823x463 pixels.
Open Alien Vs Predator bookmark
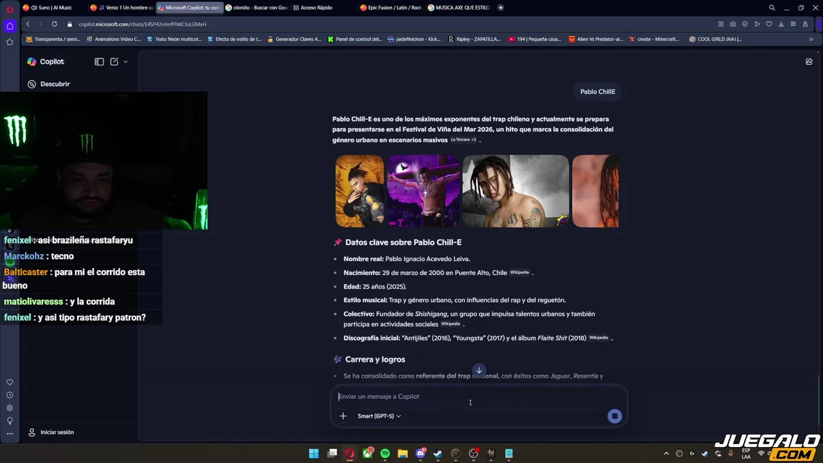coord(596,39)
